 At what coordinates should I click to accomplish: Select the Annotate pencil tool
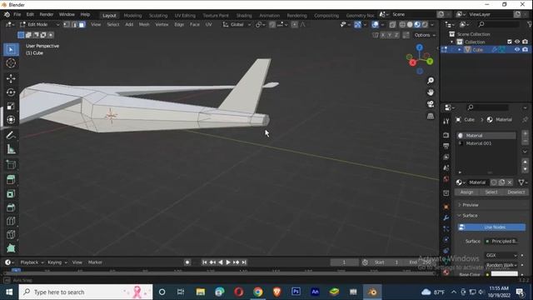click(x=11, y=135)
